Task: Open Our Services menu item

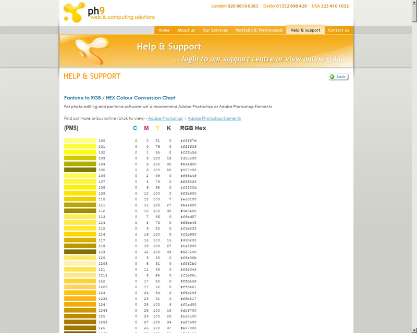Action: 215,30
